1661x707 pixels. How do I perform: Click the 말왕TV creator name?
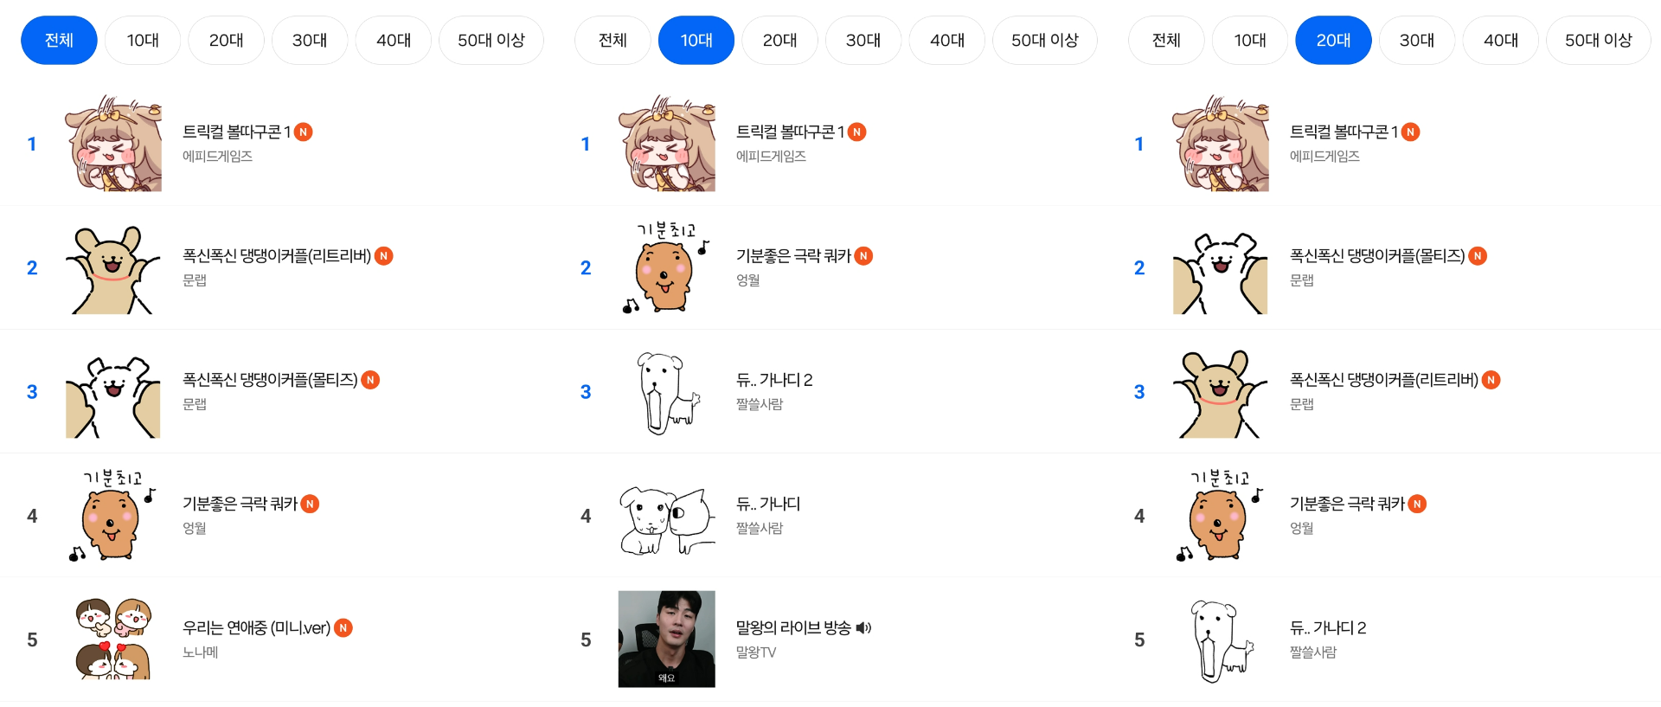tap(754, 652)
